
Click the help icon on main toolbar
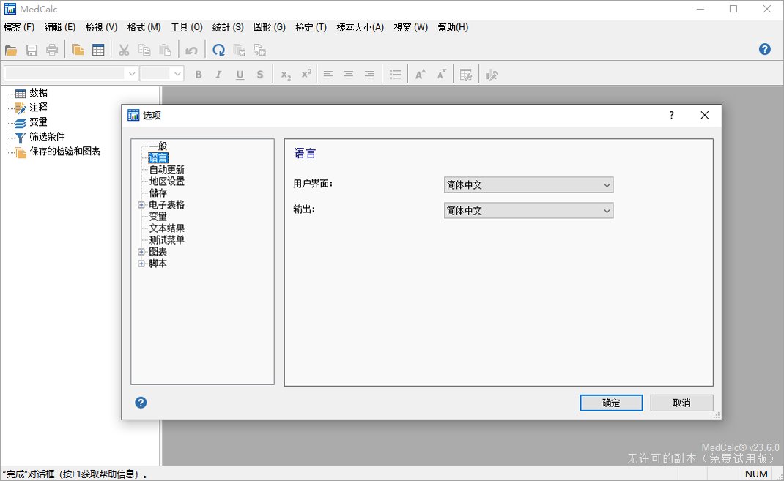pos(764,49)
